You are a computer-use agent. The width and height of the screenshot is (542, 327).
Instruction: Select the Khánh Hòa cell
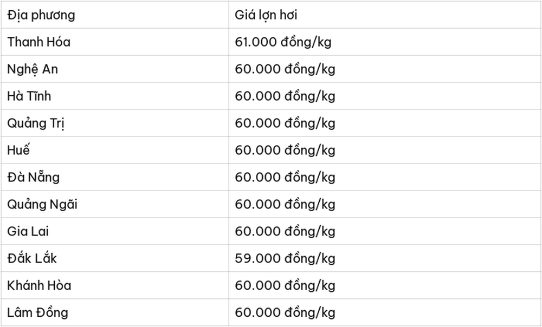tap(115, 285)
